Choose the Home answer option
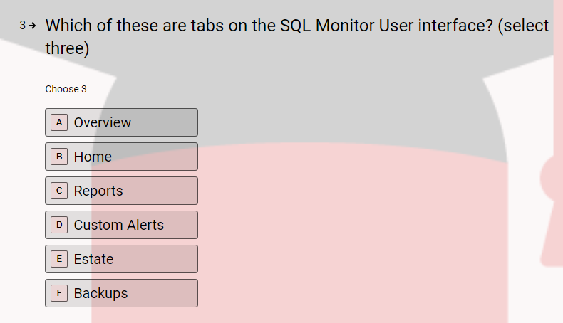Viewport: 563px width, 323px height. click(121, 157)
